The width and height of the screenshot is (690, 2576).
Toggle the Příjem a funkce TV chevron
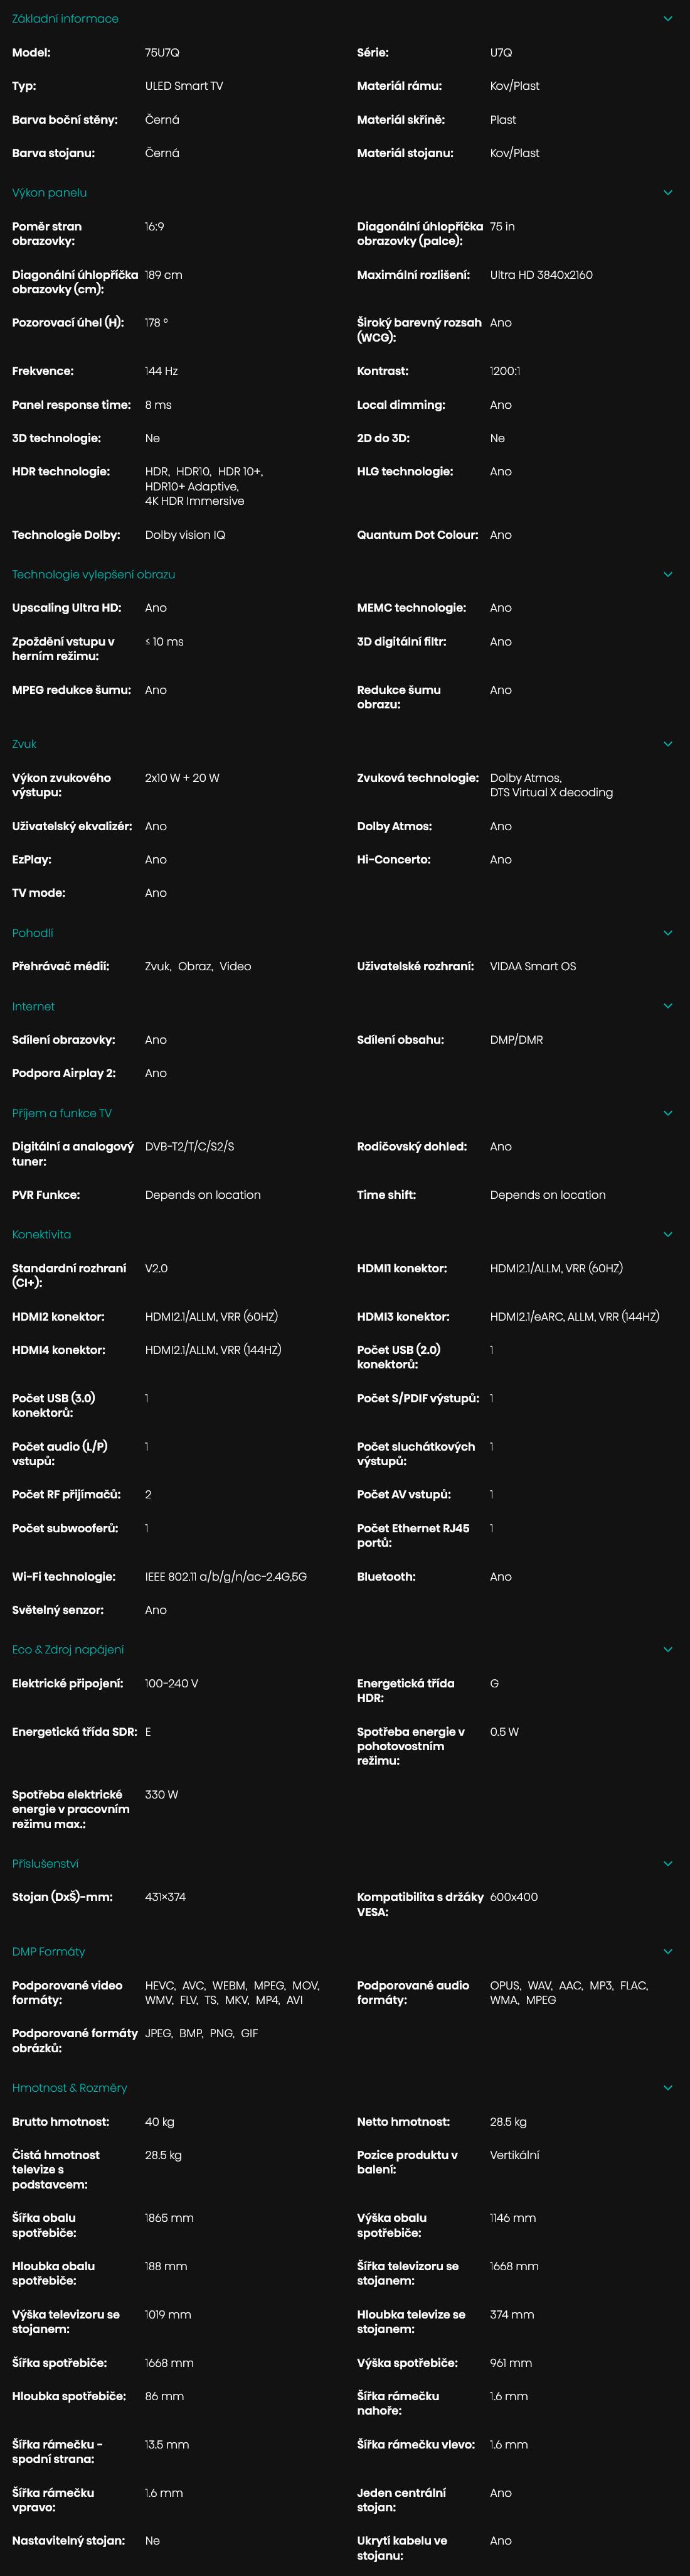click(668, 1113)
